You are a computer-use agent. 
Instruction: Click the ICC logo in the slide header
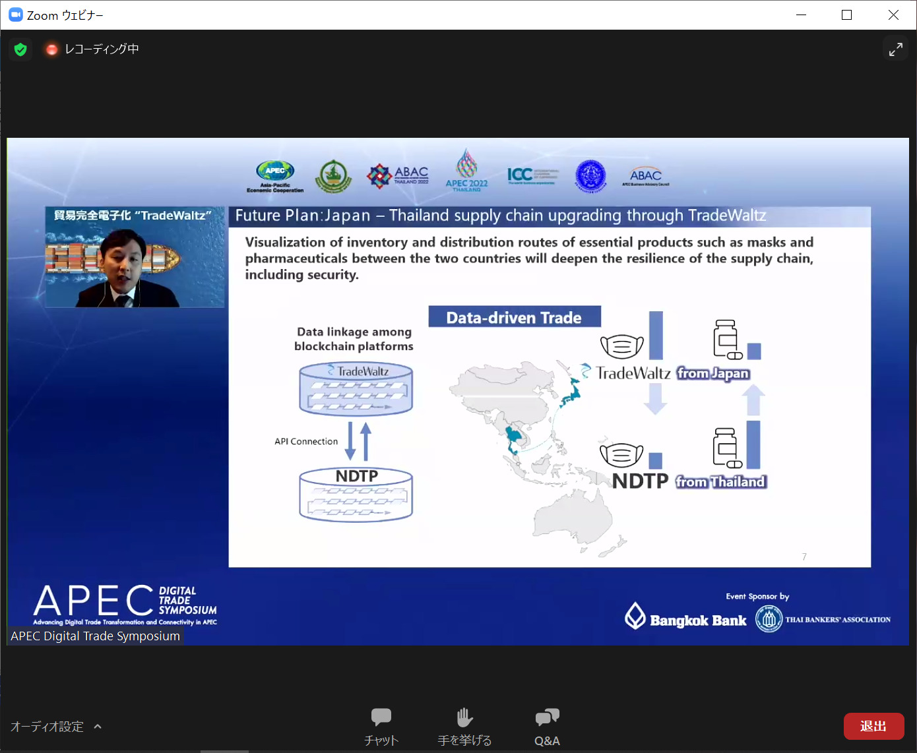click(x=533, y=175)
